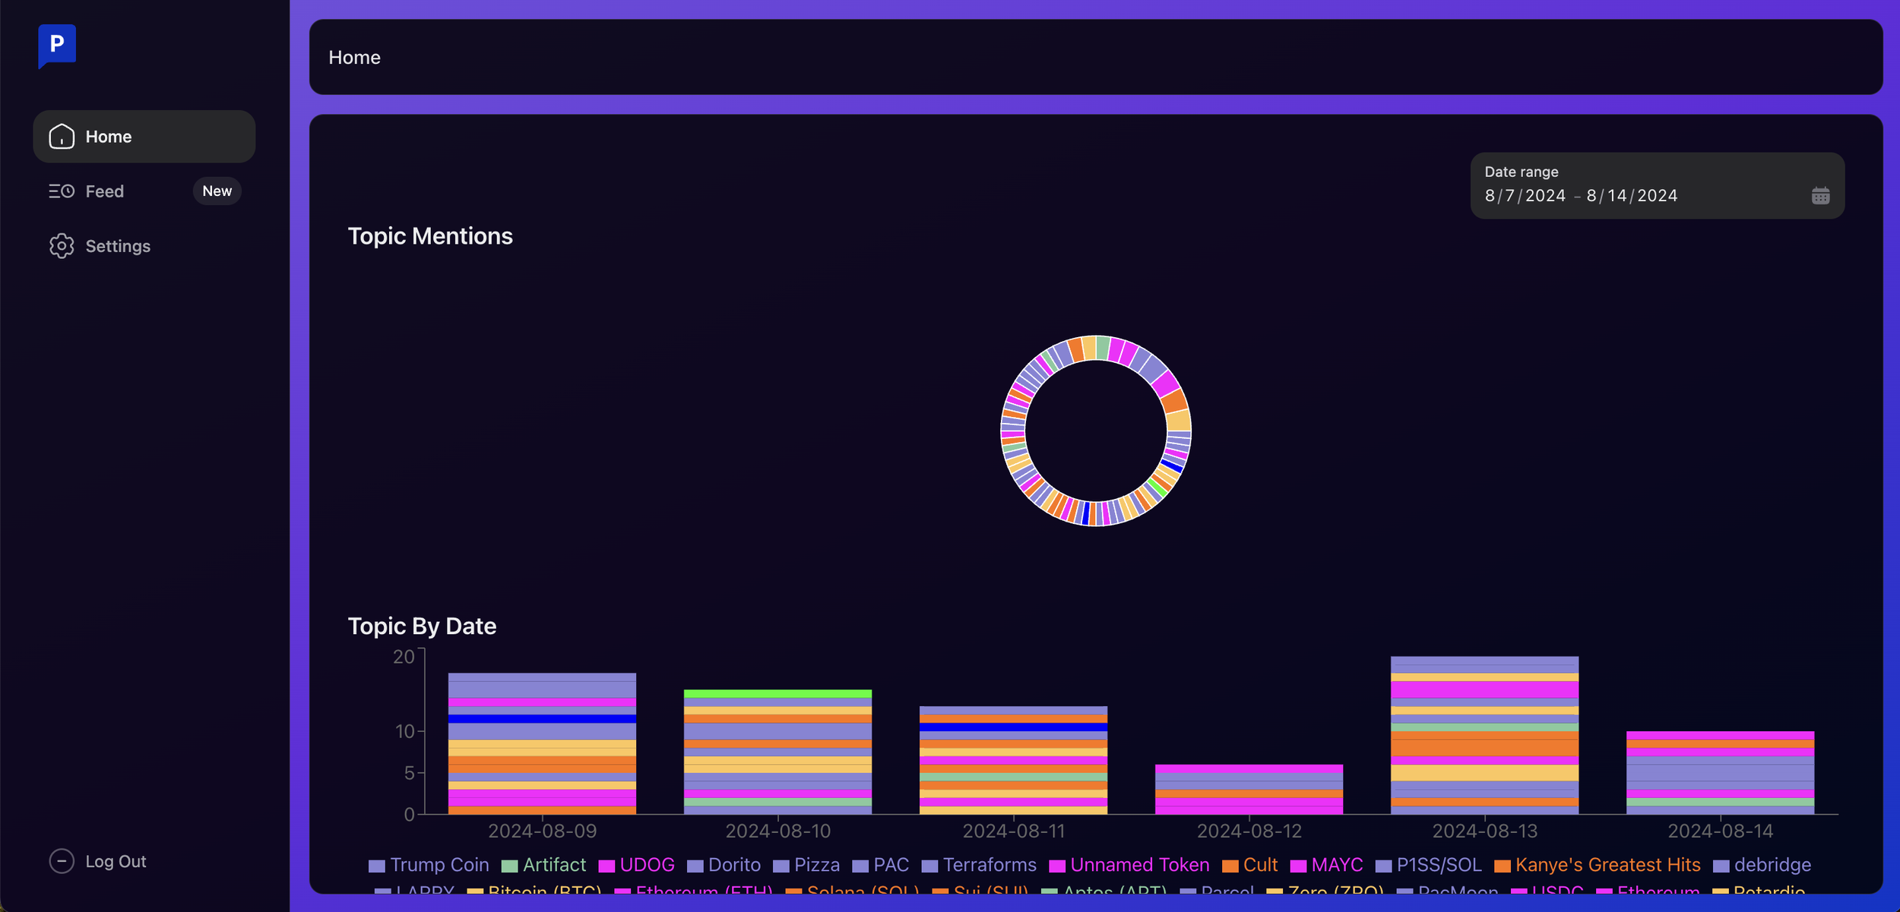Click the Home house icon in sidebar
Image resolution: width=1900 pixels, height=912 pixels.
pos(62,137)
